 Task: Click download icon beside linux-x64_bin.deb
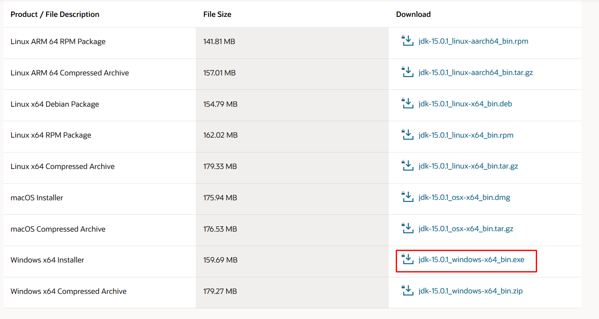point(407,103)
